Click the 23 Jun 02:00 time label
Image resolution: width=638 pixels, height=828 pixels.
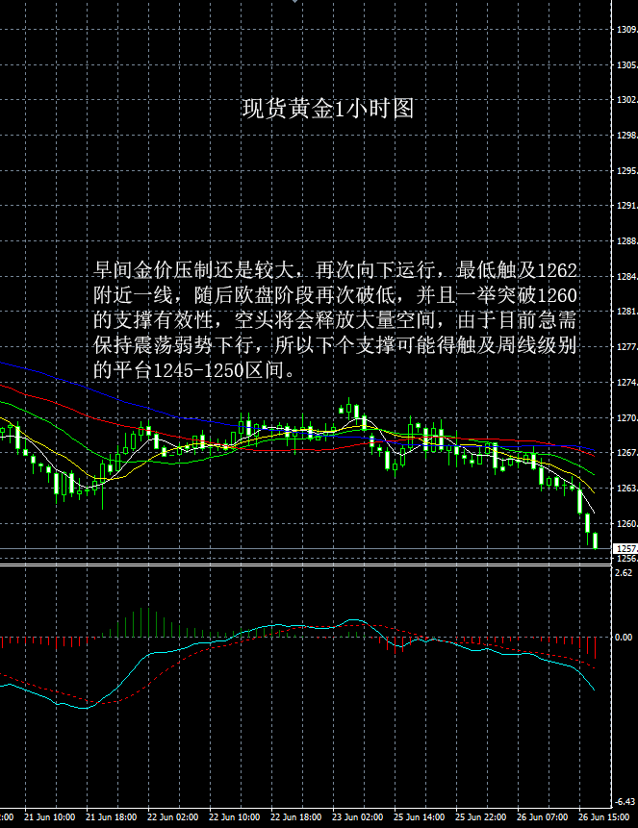tap(358, 817)
